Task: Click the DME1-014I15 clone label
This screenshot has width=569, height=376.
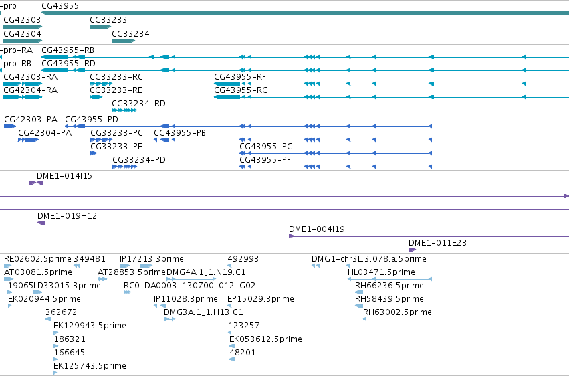Action: pos(65,176)
